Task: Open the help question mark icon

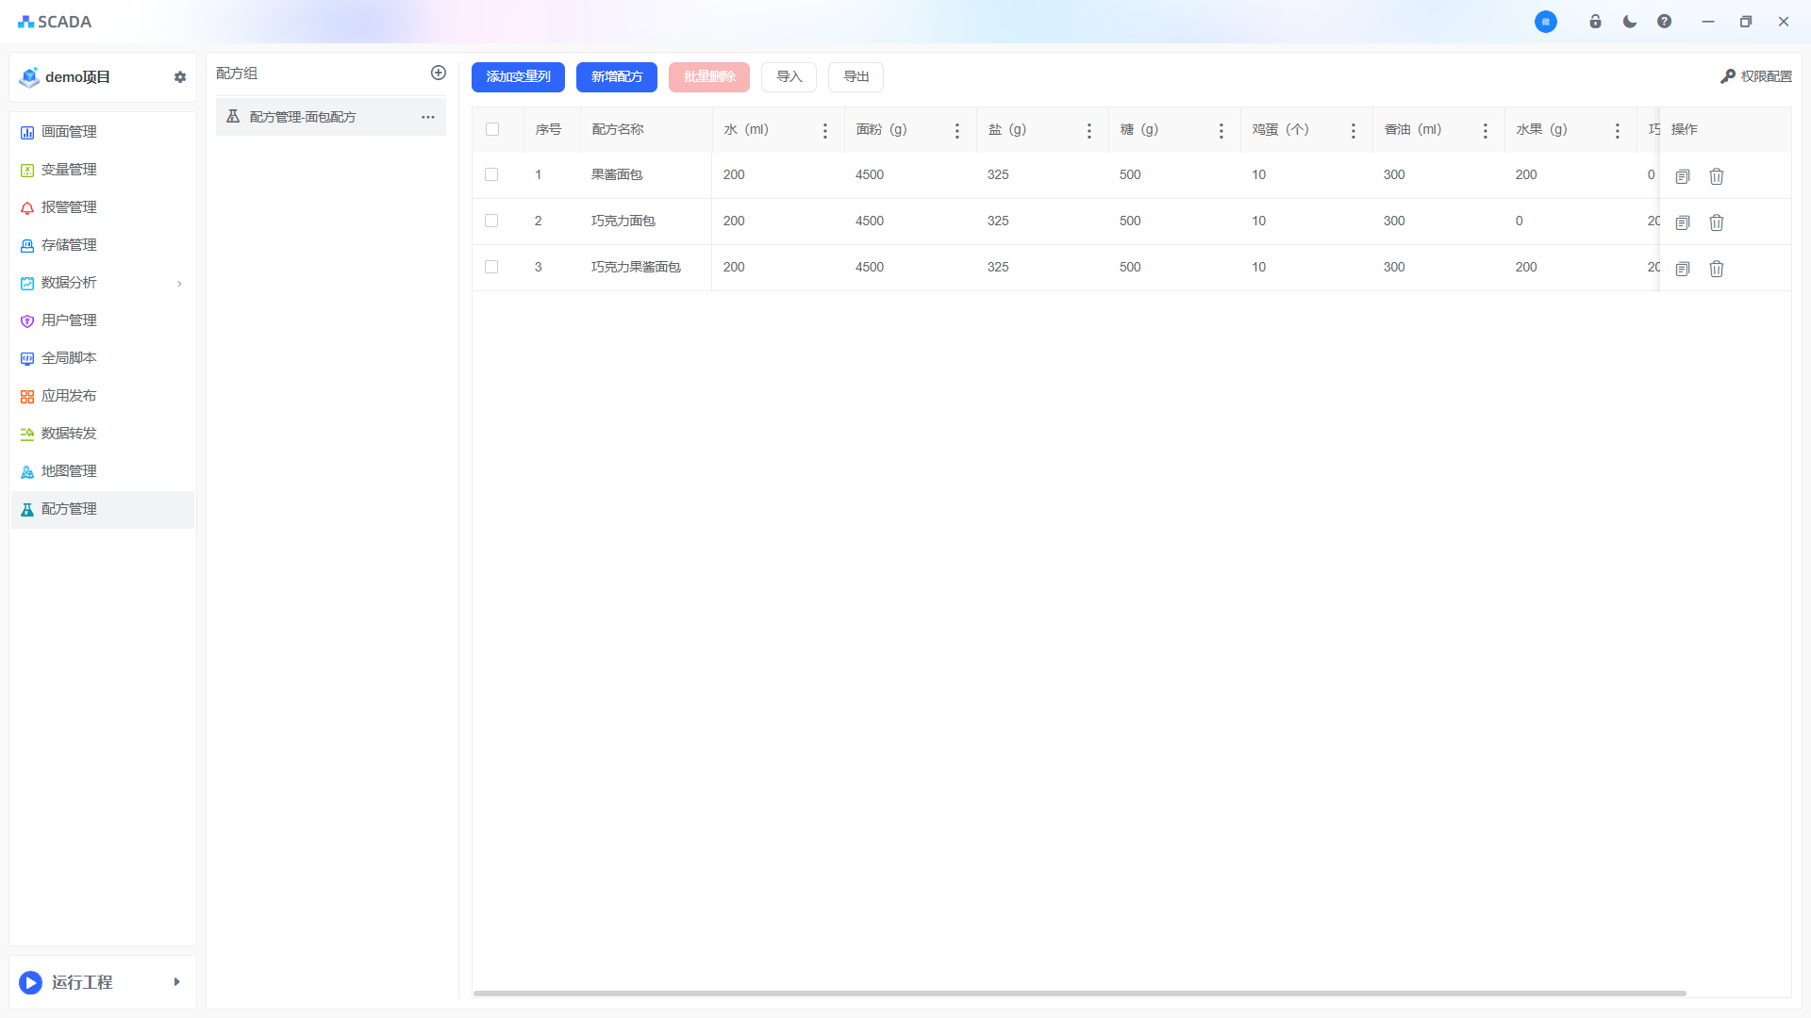Action: [x=1664, y=22]
